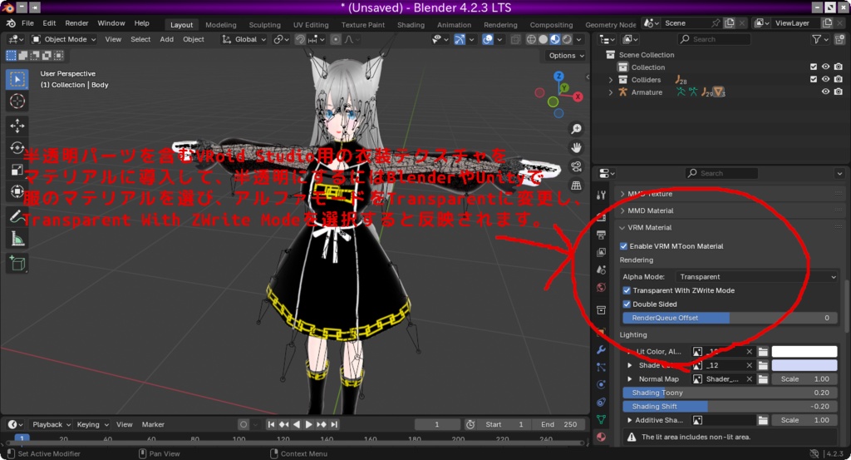Disable Collection in renders camera icon
851x460 pixels.
coord(838,67)
